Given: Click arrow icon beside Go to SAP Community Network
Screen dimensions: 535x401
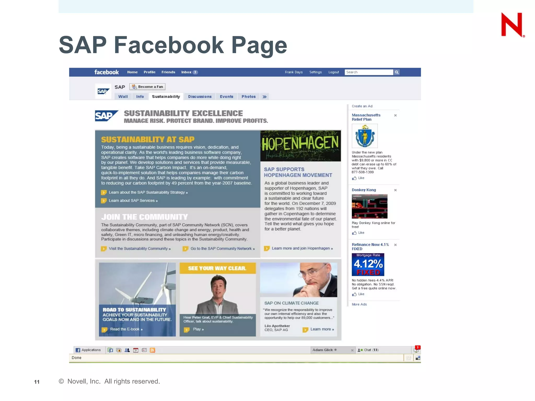Looking at the screenshot, I should click(x=185, y=249).
